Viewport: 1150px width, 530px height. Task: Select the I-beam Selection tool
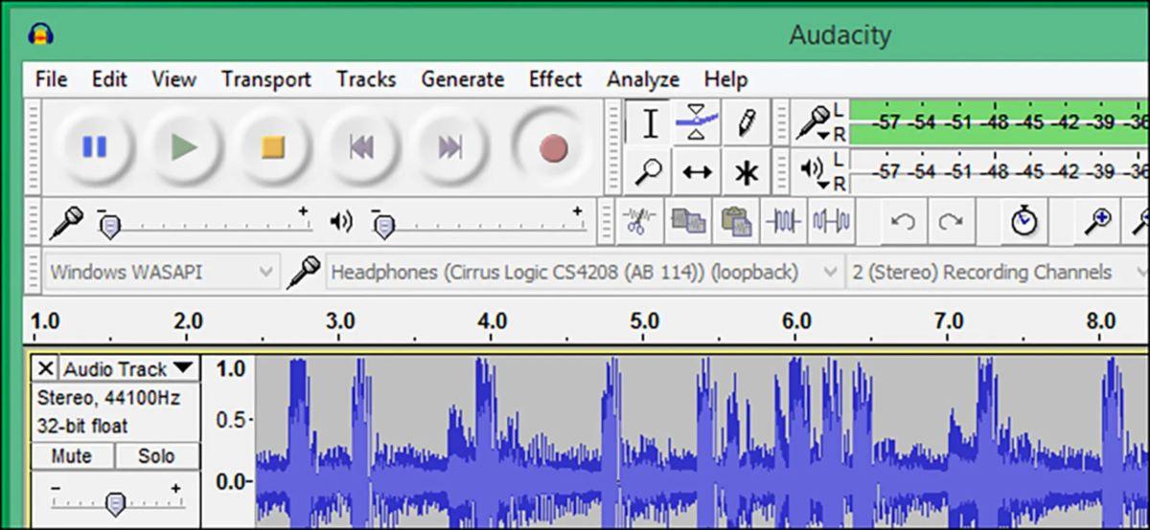[x=650, y=123]
